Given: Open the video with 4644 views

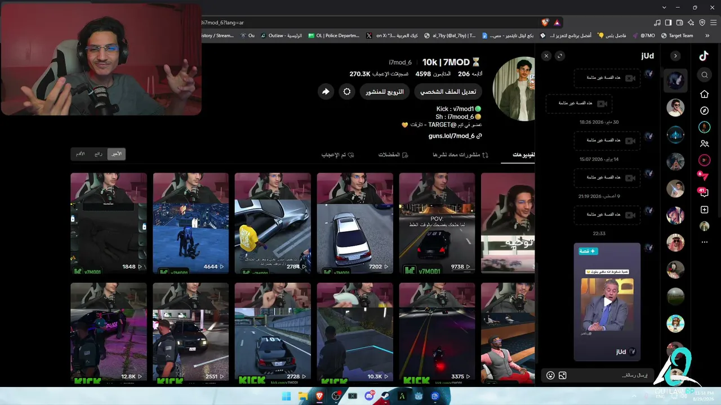Looking at the screenshot, I should click(x=191, y=223).
